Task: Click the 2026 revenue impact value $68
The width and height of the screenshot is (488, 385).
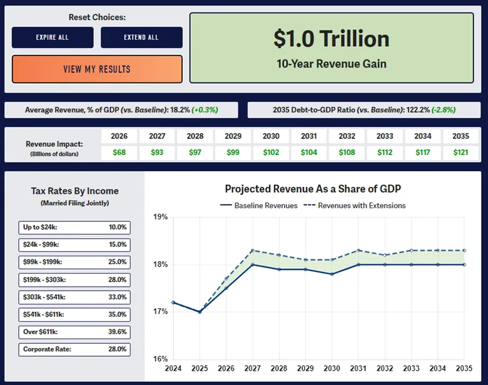Action: point(119,152)
